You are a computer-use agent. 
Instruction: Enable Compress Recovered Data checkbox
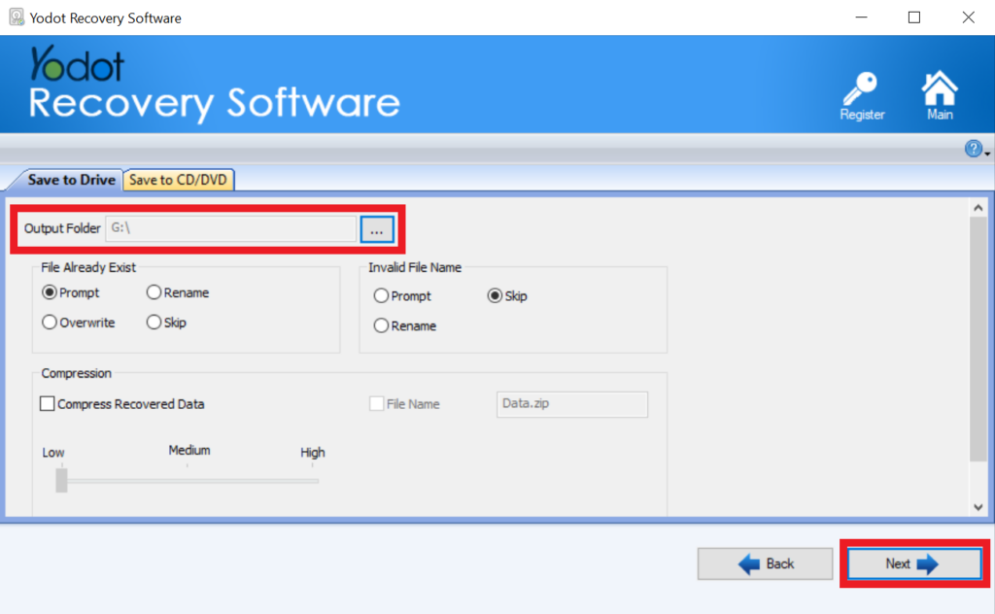[x=47, y=404]
